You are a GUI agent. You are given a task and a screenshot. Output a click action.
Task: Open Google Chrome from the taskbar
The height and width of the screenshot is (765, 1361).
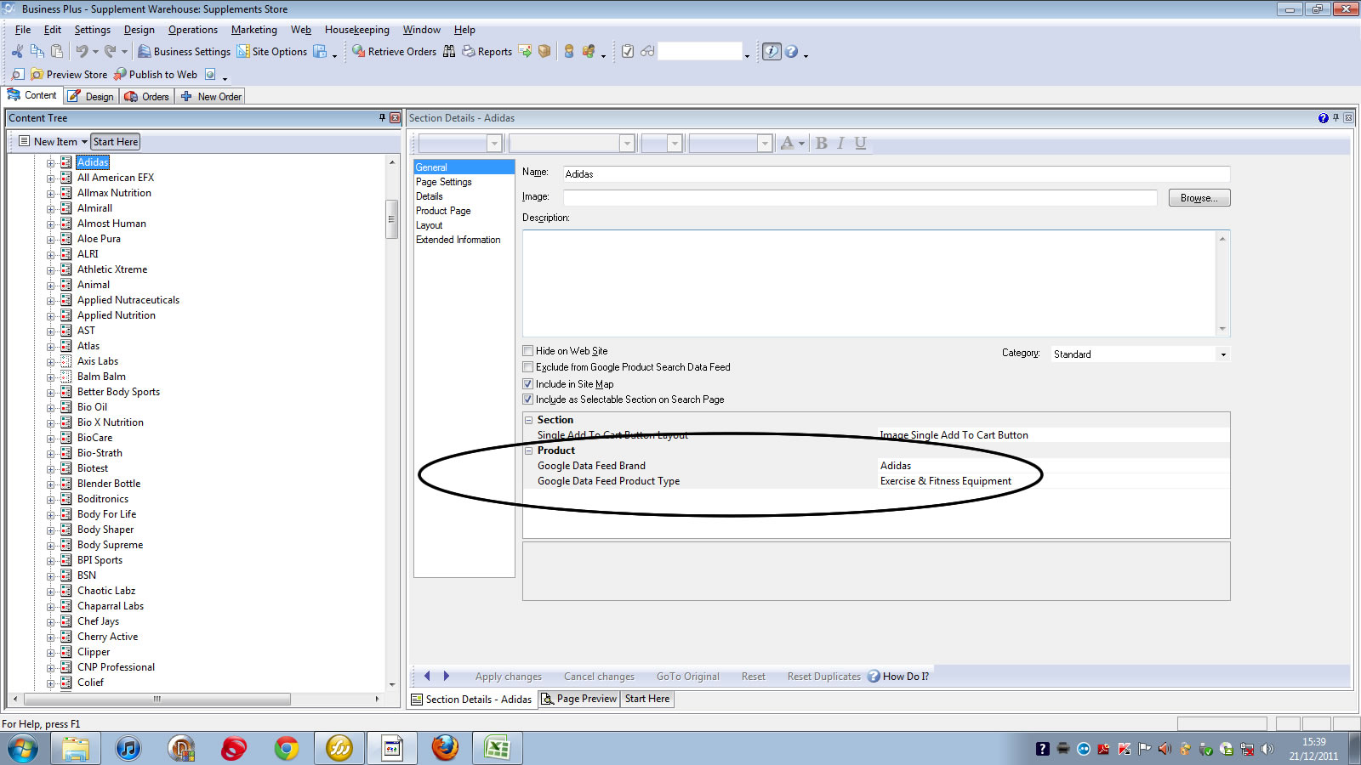287,748
